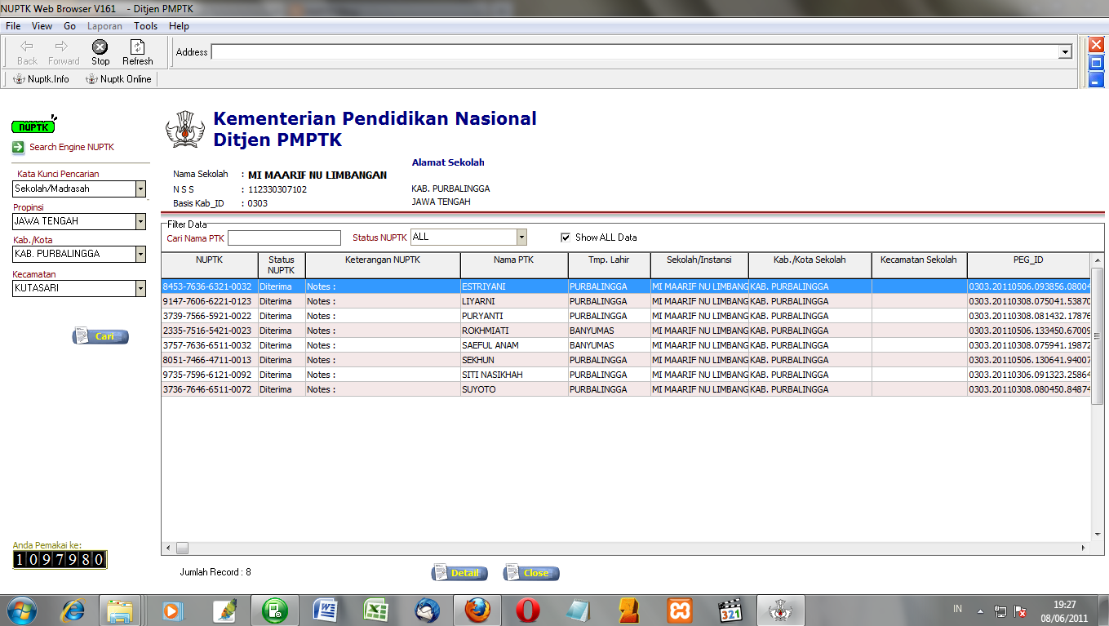The height and width of the screenshot is (626, 1109).
Task: Select the ESTRIYANI row
Action: (626, 286)
